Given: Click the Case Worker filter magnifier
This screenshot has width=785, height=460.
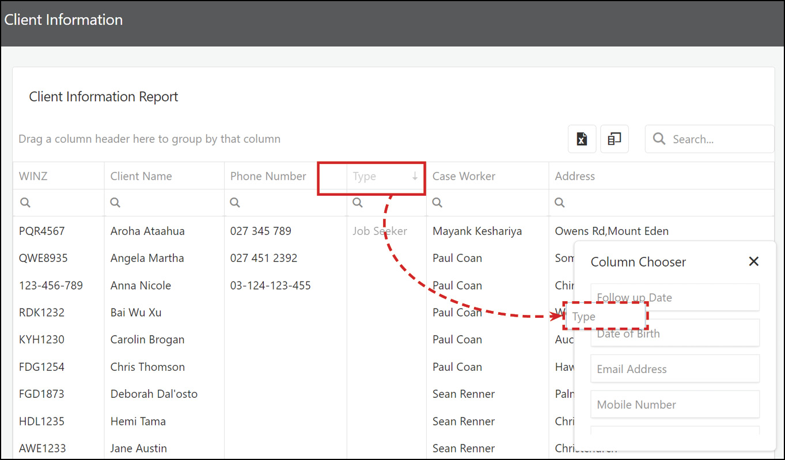Looking at the screenshot, I should click(437, 203).
